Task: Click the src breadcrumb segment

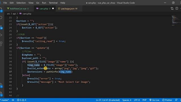Action: (x=8, y=14)
